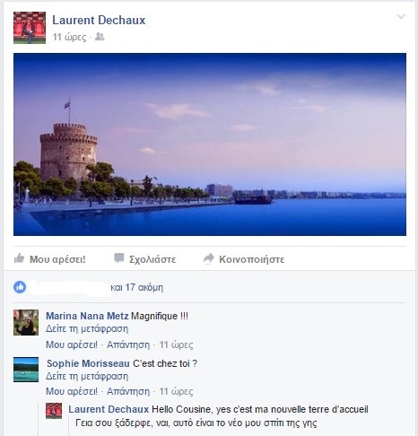The height and width of the screenshot is (436, 418).
Task: Show translation of the Magnifique comment
Action: point(87,328)
